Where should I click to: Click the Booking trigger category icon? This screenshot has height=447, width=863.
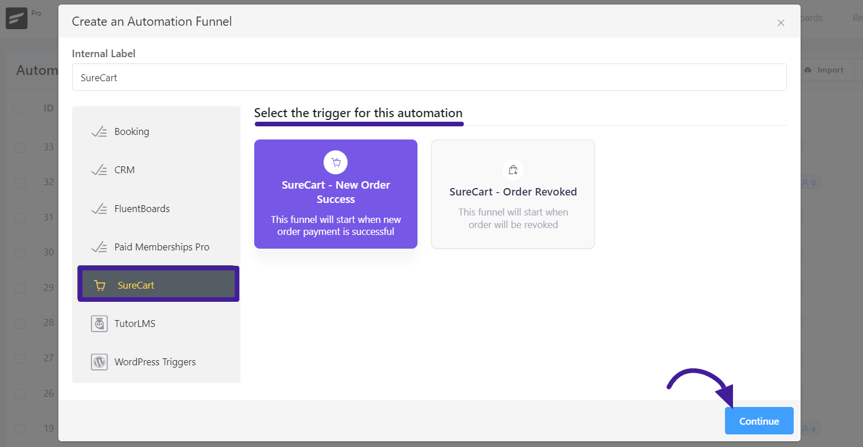coord(99,131)
